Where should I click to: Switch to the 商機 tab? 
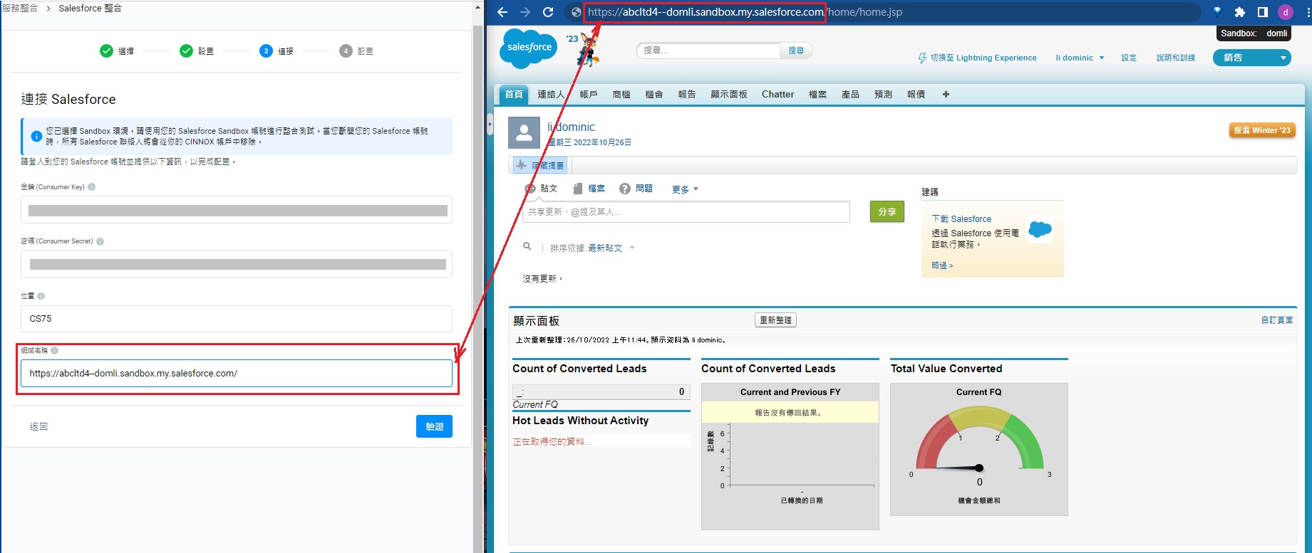click(x=621, y=94)
